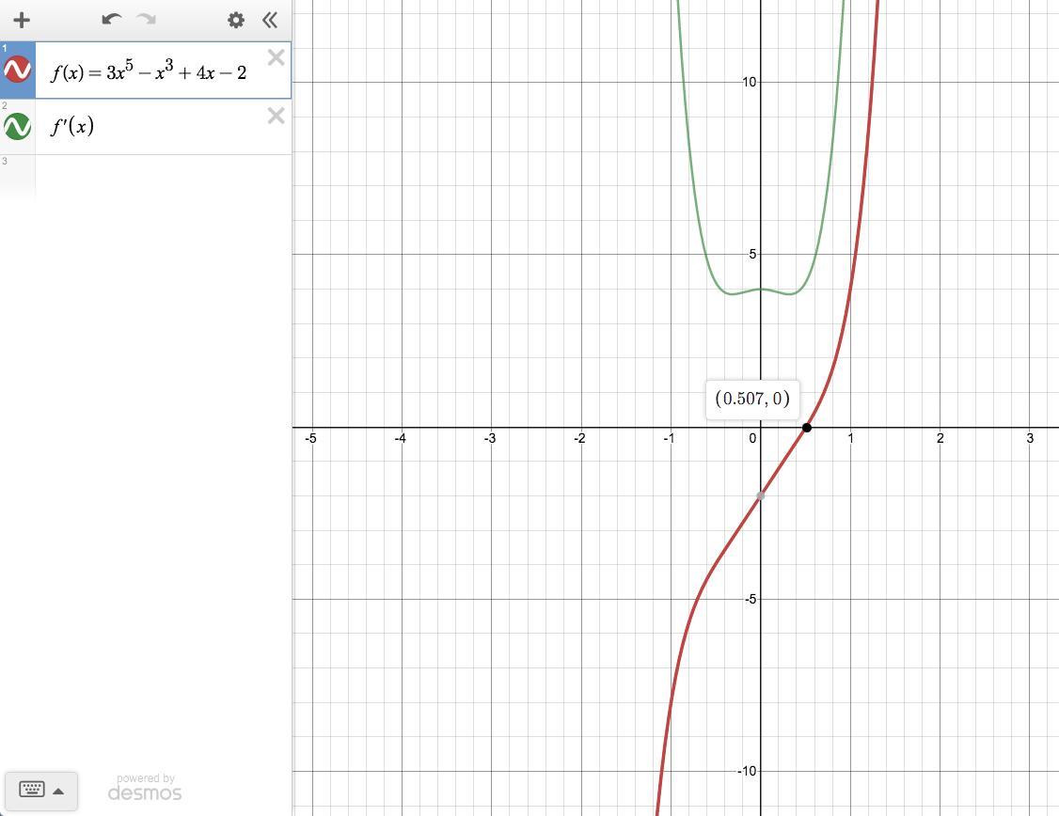Click y-axis label -10

[x=747, y=772]
